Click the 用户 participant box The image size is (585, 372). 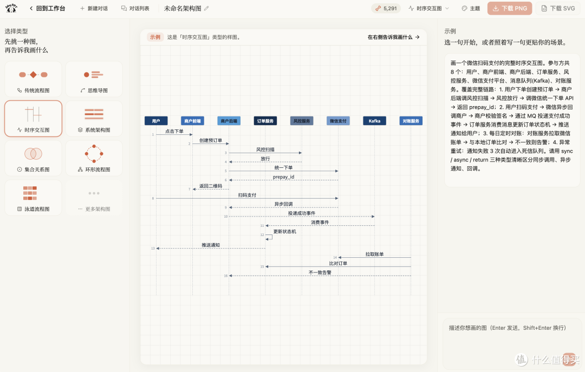point(156,121)
